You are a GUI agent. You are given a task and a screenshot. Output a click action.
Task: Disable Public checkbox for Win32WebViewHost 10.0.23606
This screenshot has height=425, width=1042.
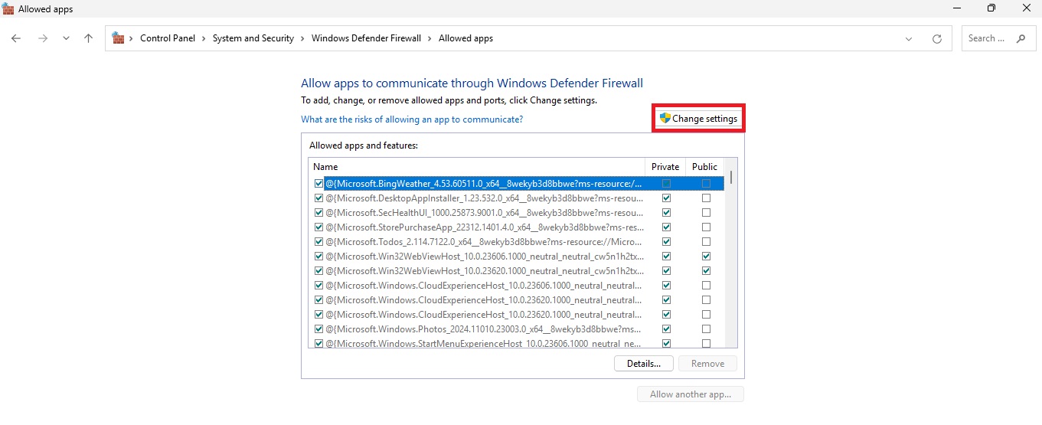click(706, 257)
